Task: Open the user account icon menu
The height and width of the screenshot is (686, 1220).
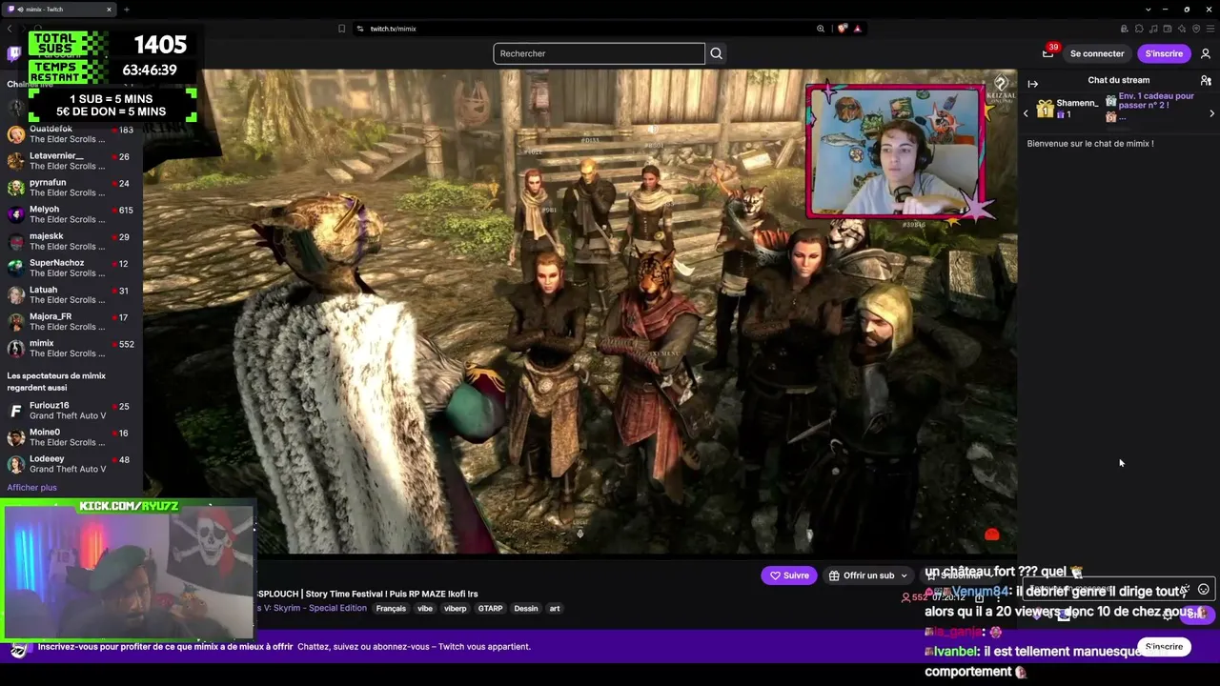Action: (x=1206, y=53)
